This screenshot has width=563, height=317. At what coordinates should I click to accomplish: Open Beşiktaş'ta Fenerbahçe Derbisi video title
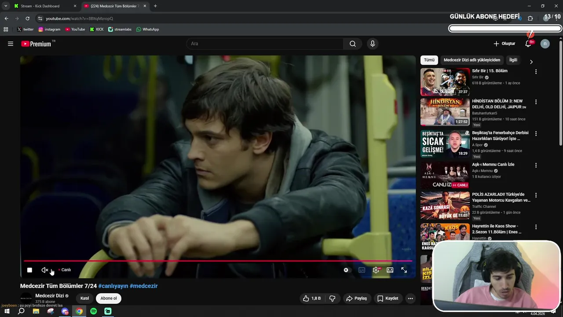pos(500,136)
